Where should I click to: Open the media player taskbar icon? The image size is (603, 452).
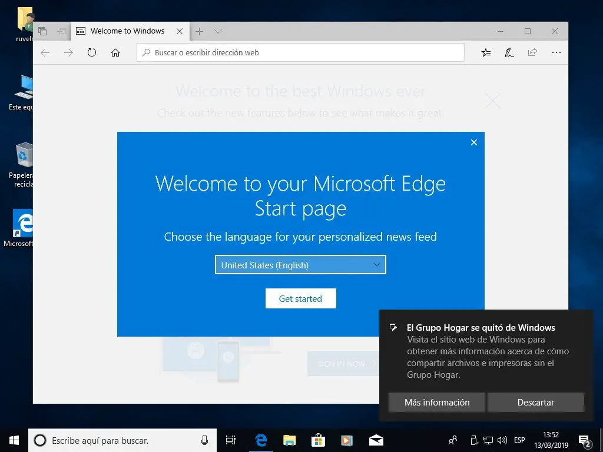pyautogui.click(x=346, y=440)
